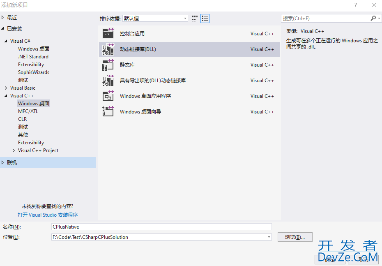382x266 pixels.
Task: Select 具有导出项的(DLL)动态链接库 template name
Action: [x=153, y=81]
